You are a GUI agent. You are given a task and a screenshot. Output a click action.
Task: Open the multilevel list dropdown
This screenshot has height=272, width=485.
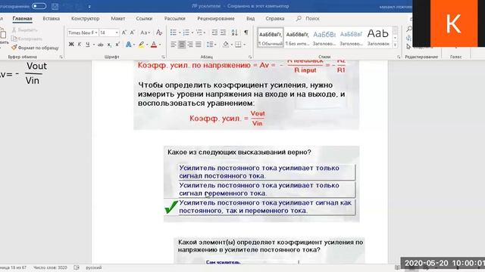(x=205, y=32)
